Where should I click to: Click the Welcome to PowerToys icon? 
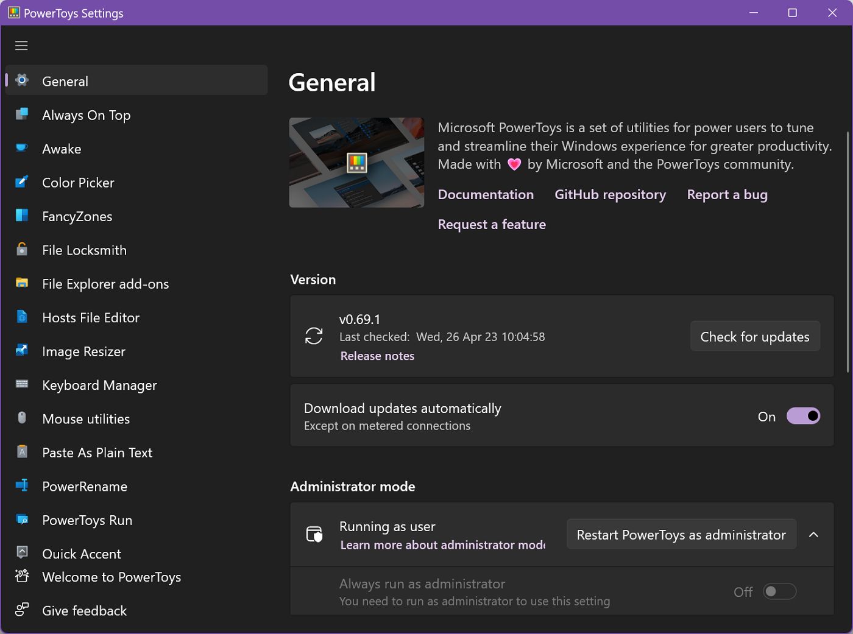[x=22, y=576]
